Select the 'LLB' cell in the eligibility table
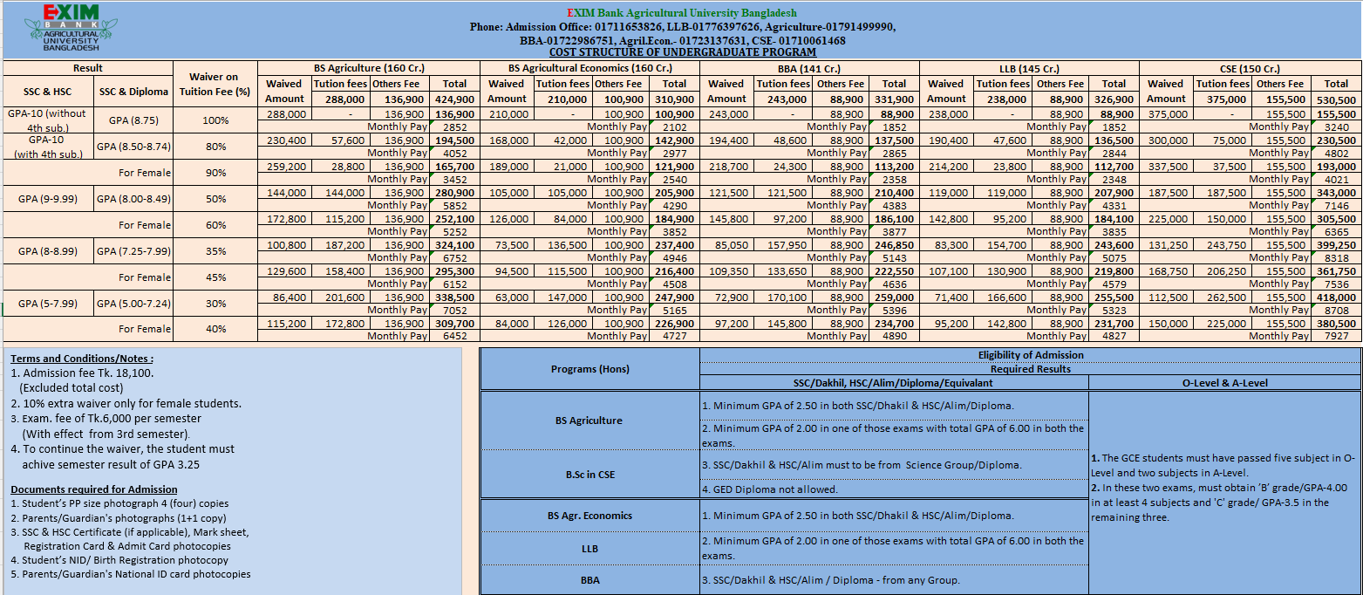Viewport: 1363px width, 595px height. pyautogui.click(x=589, y=549)
